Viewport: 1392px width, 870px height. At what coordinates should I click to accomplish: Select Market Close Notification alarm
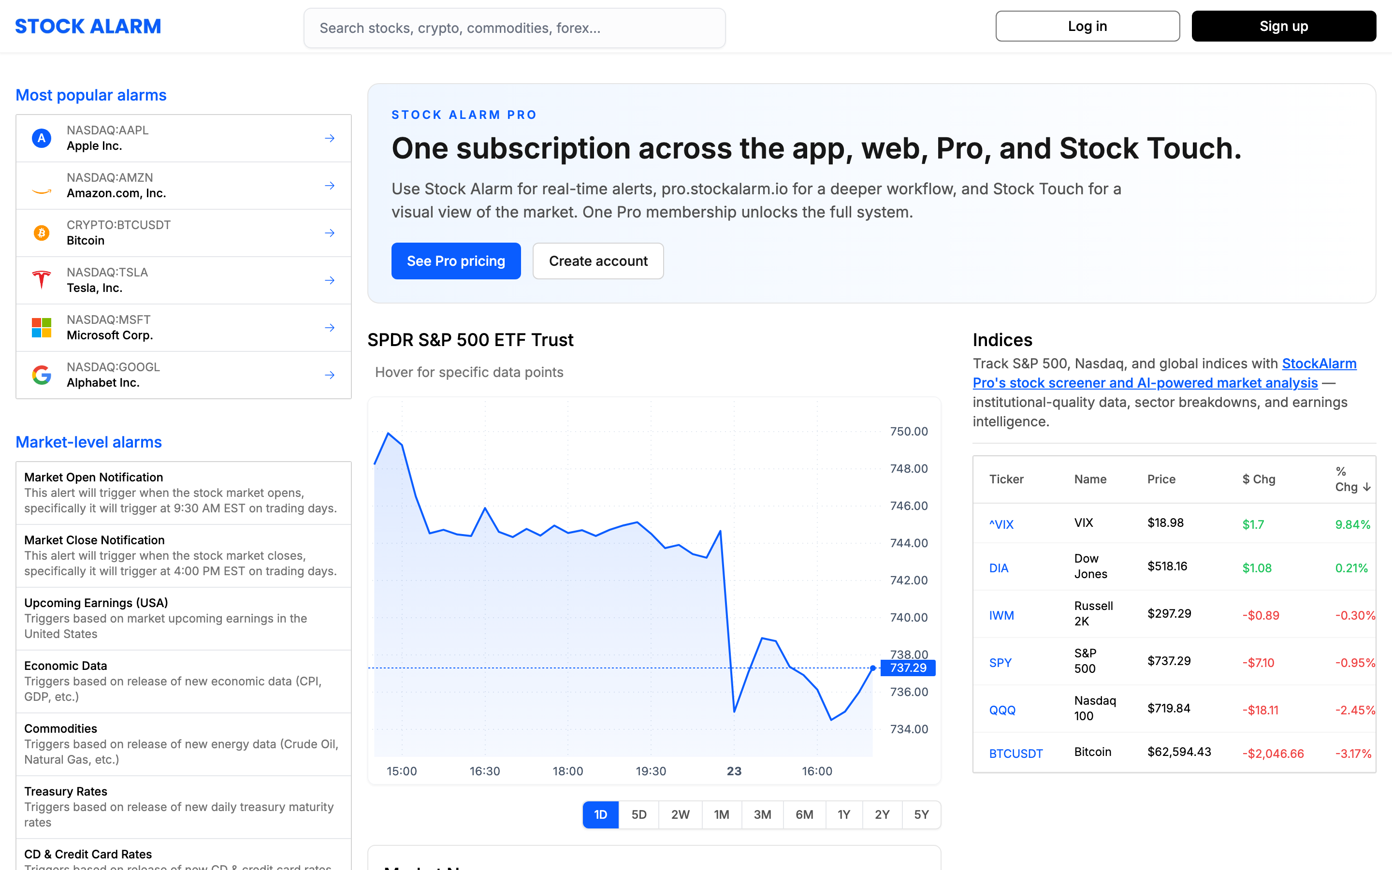pyautogui.click(x=184, y=556)
